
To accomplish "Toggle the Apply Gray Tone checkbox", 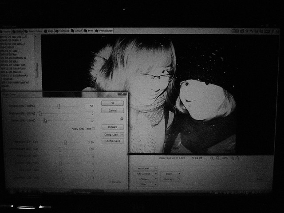I will click(x=94, y=129).
